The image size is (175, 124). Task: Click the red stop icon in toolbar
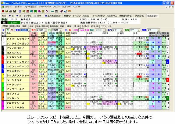tap(3, 11)
